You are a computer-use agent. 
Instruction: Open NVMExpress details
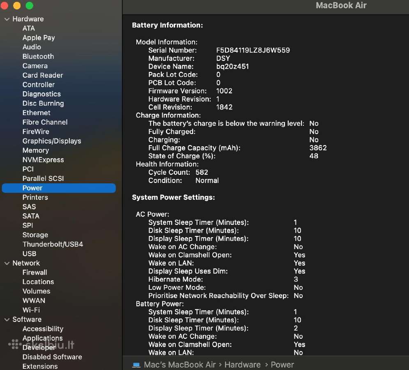pos(43,160)
